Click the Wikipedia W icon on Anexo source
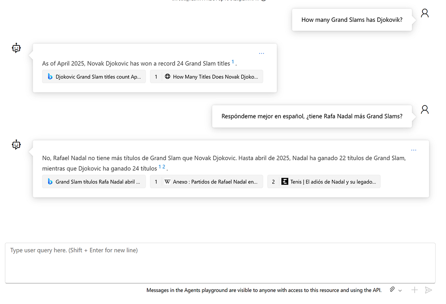Screen dimensions: 446x304 (x=168, y=182)
